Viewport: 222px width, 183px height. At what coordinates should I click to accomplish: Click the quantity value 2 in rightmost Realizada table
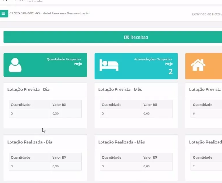click(x=194, y=166)
